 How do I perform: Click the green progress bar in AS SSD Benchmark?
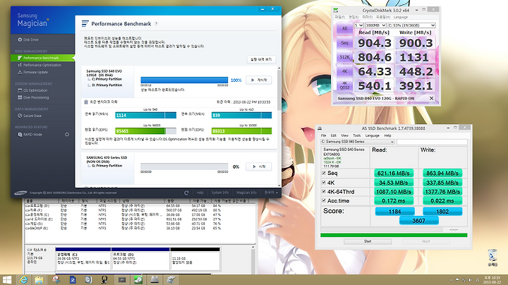tap(394, 235)
